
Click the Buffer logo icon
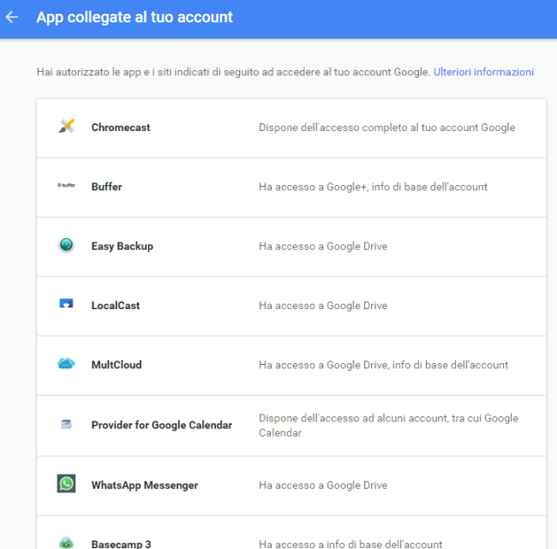[x=66, y=185]
